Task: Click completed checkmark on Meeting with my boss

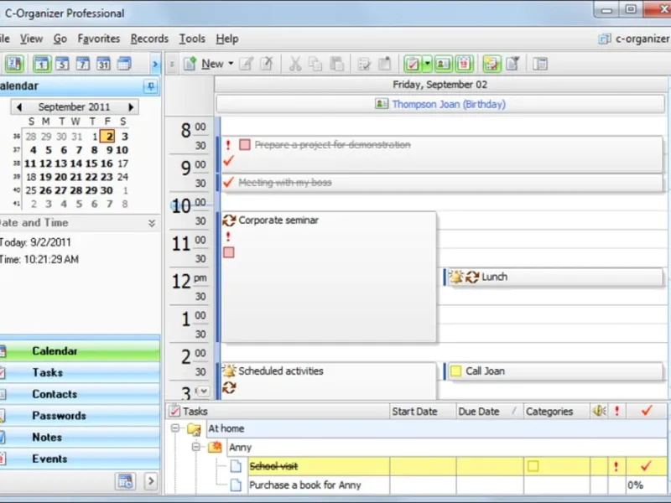Action: point(228,183)
